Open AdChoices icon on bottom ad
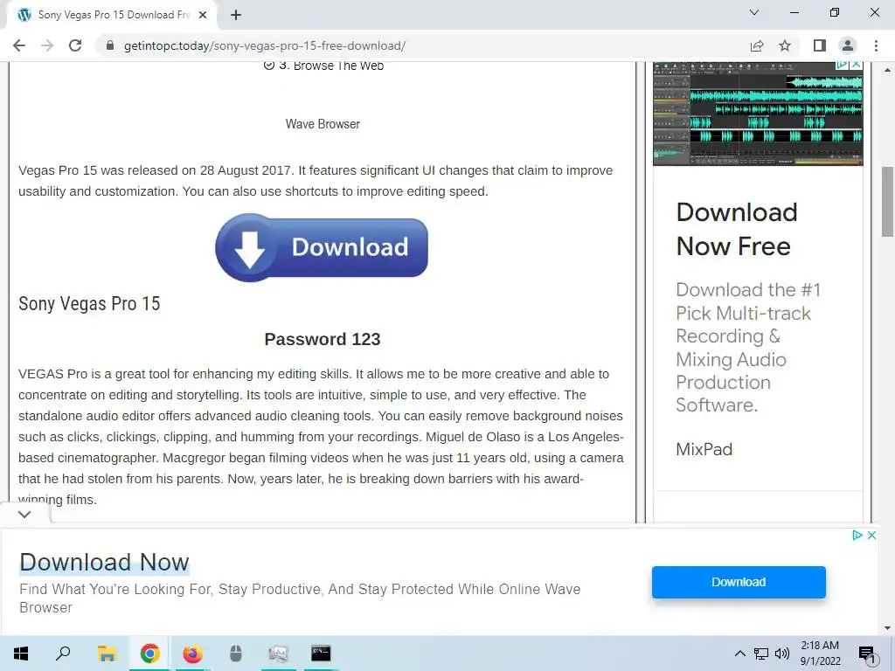This screenshot has height=671, width=895. pyautogui.click(x=857, y=536)
